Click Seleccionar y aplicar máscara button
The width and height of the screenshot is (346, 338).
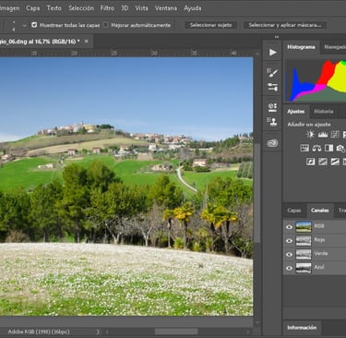pos(285,25)
